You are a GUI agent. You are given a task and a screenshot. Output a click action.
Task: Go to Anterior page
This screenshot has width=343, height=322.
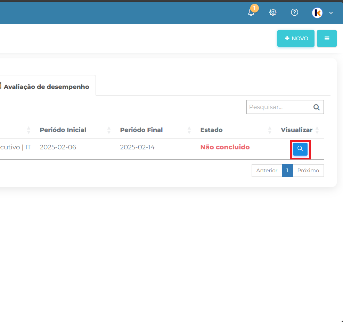[267, 171]
